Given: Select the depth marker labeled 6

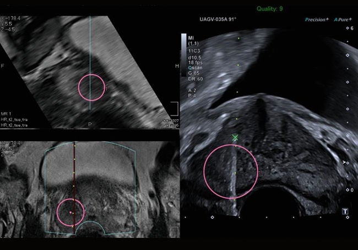Looking at the screenshot, I should [350, 28].
